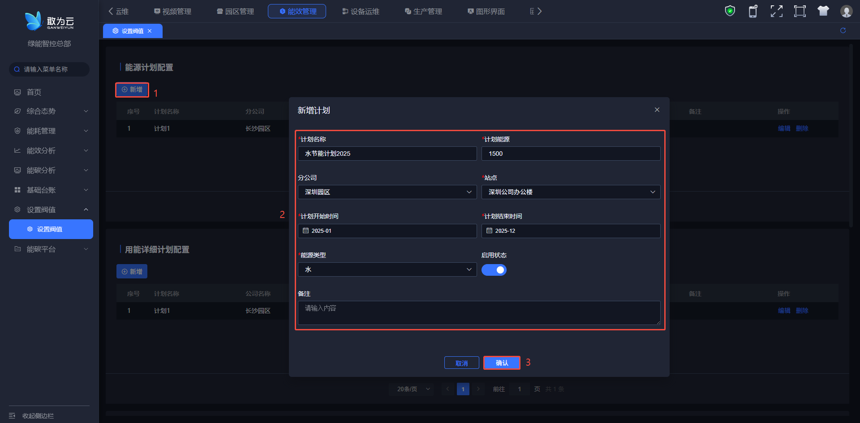Screen dimensions: 860x423
Task: Toggle fullscreen mode with the expand-arrows icon
Action: click(777, 11)
